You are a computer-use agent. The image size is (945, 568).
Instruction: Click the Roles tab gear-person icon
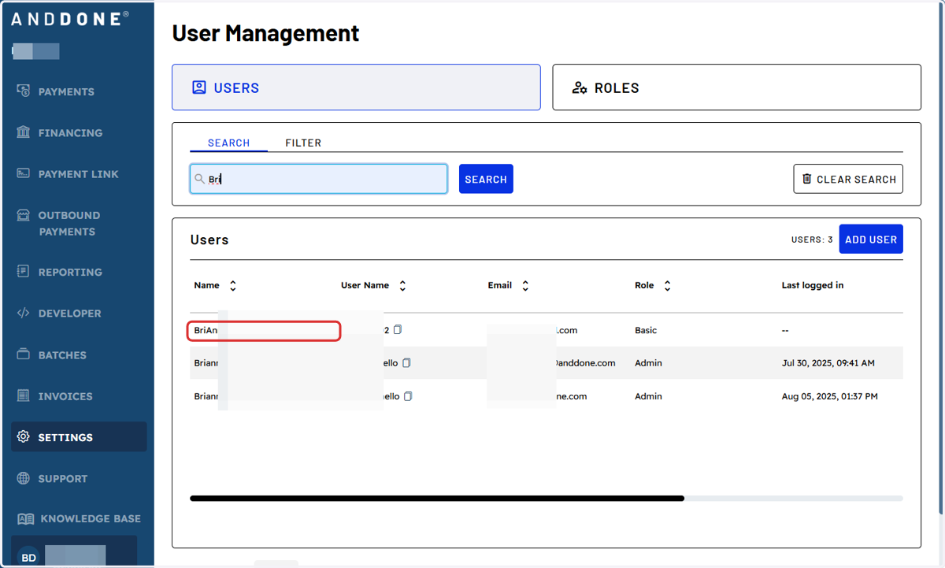click(580, 87)
